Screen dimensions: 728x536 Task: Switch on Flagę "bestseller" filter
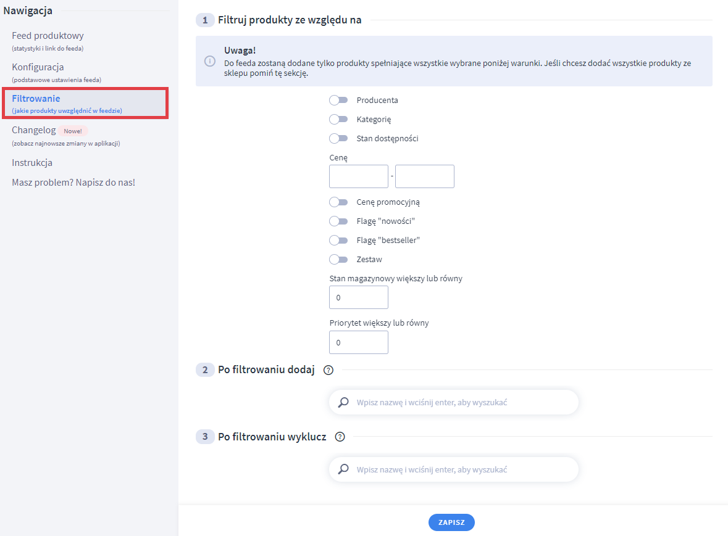pos(338,240)
